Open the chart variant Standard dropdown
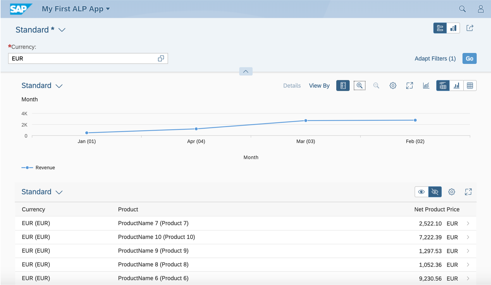The height and width of the screenshot is (285, 491). [42, 86]
